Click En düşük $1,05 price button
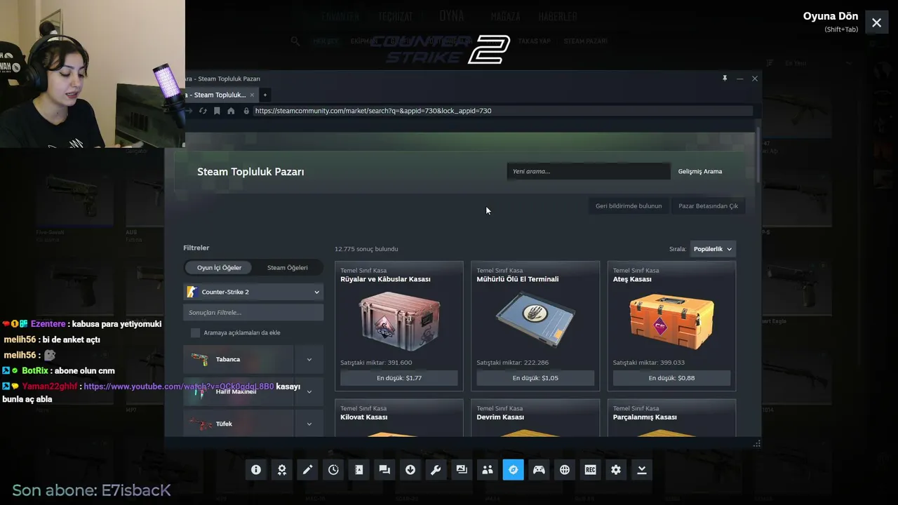The width and height of the screenshot is (898, 505). pos(535,378)
